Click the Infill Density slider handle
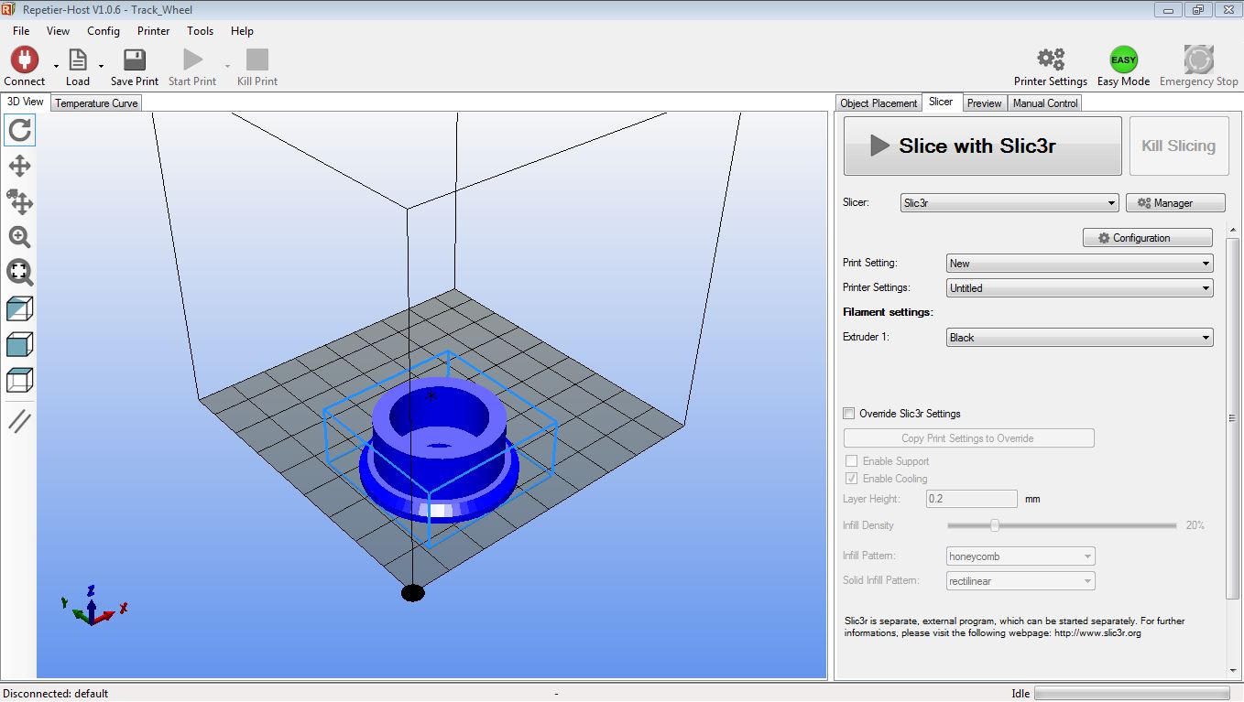The width and height of the screenshot is (1244, 702). pos(995,525)
